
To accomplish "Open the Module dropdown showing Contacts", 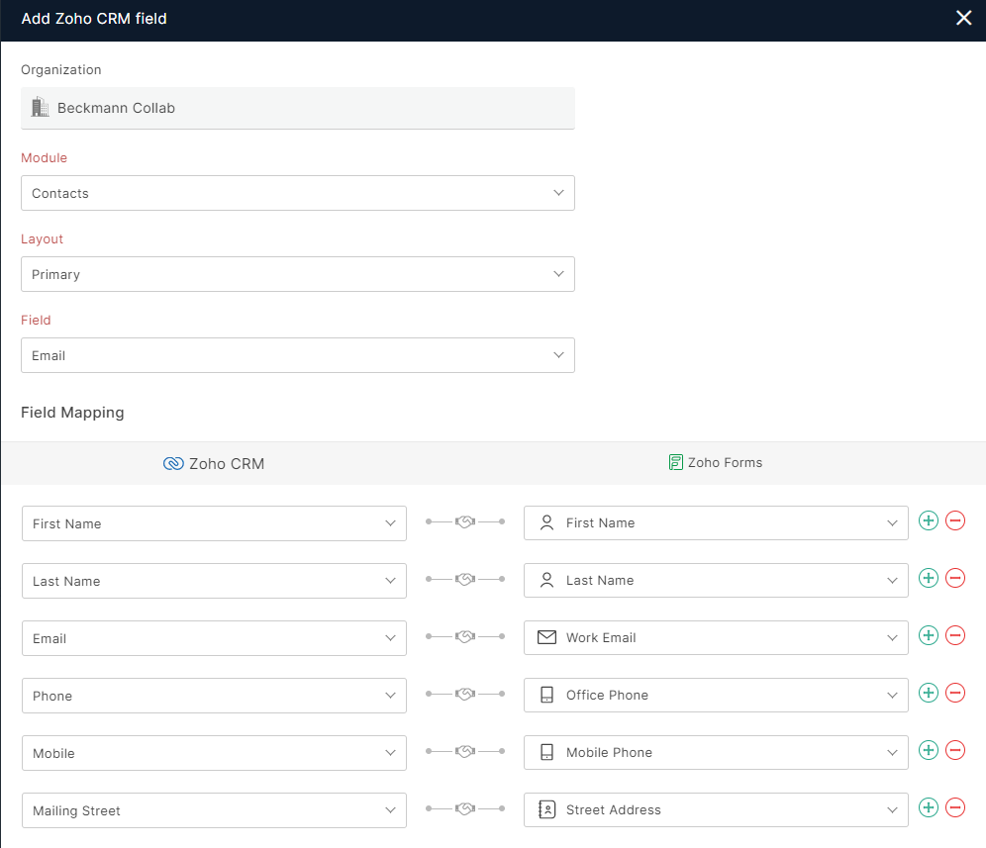I will point(297,193).
